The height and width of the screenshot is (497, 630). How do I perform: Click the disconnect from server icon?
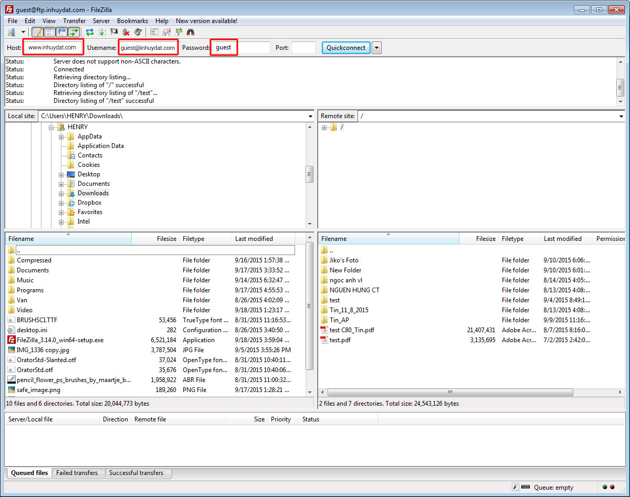[126, 33]
